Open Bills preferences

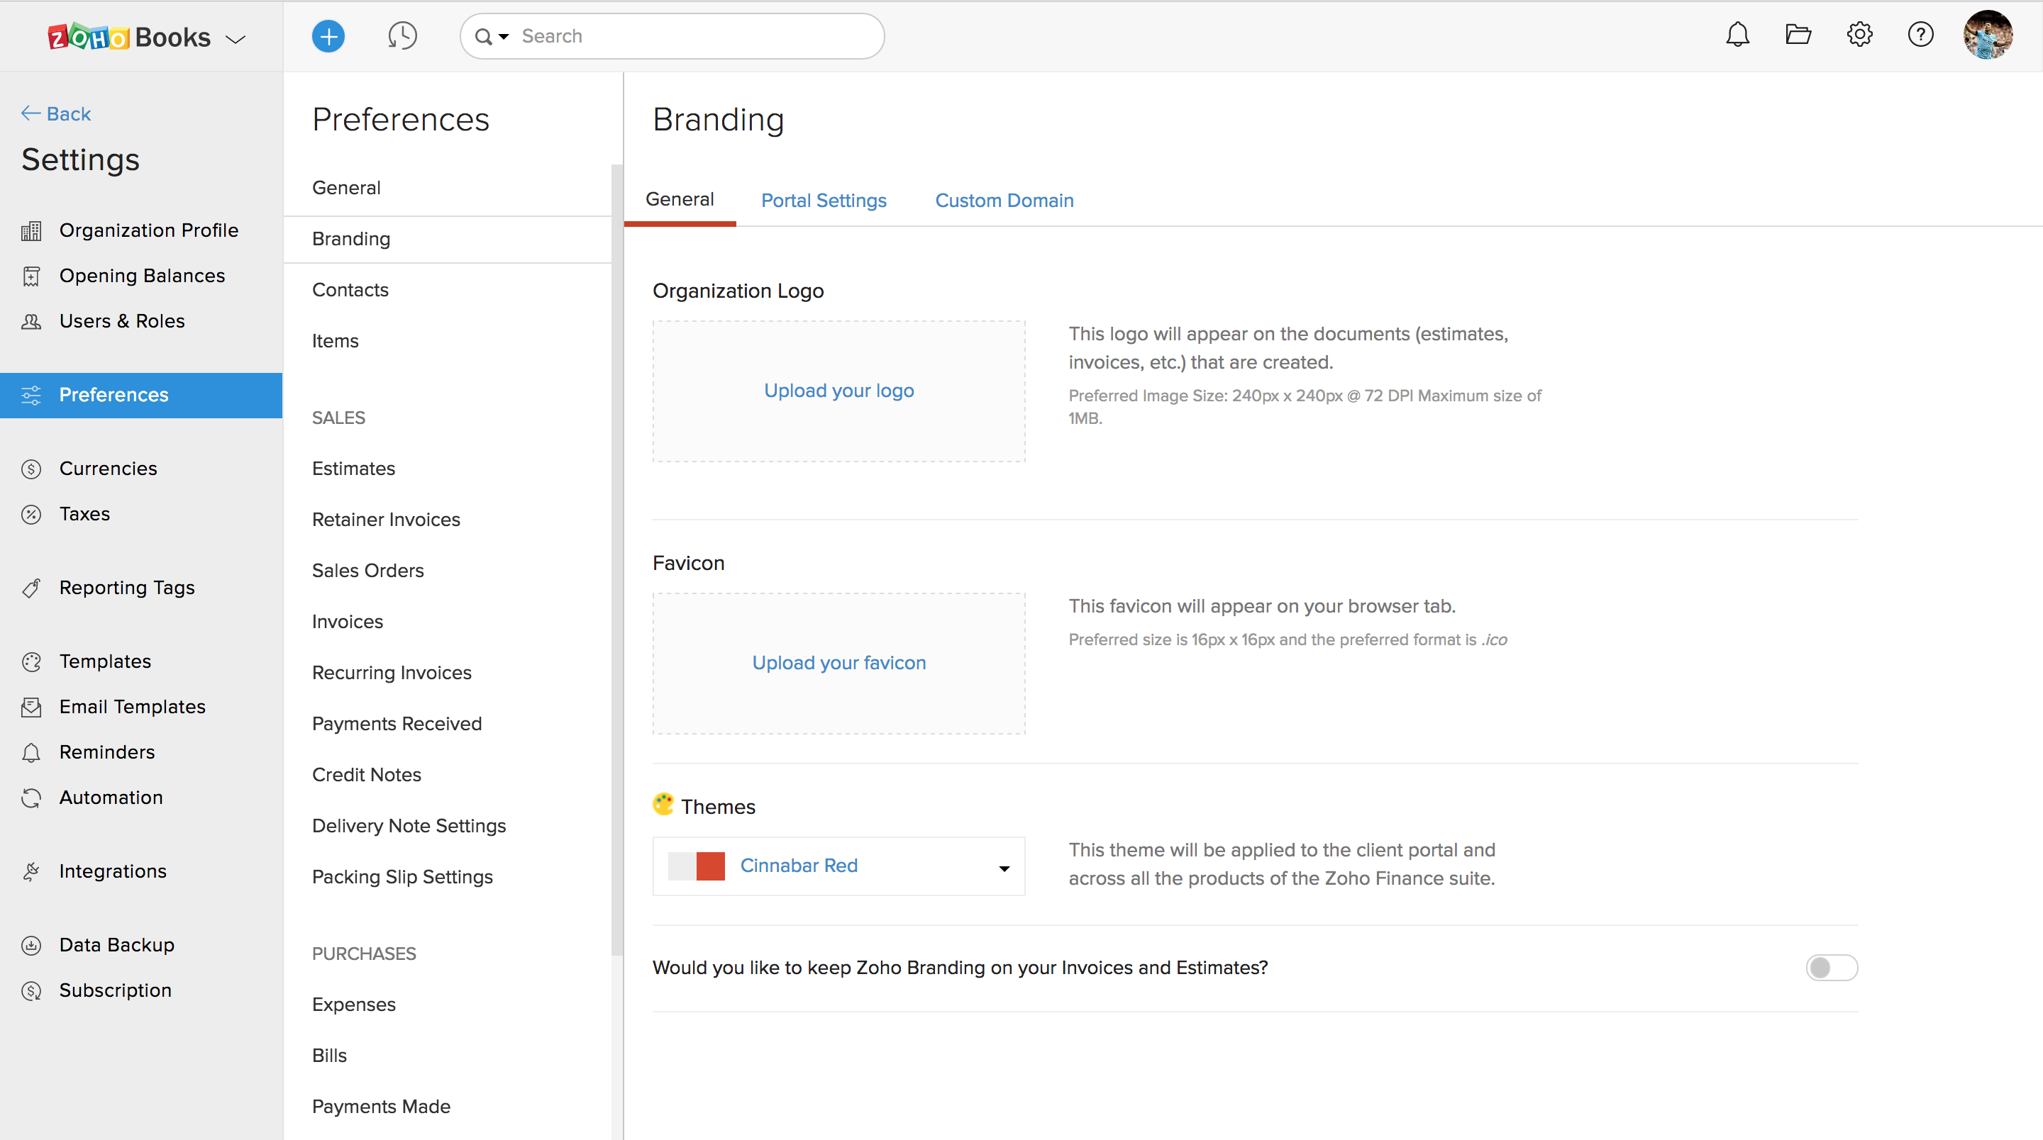click(x=330, y=1055)
